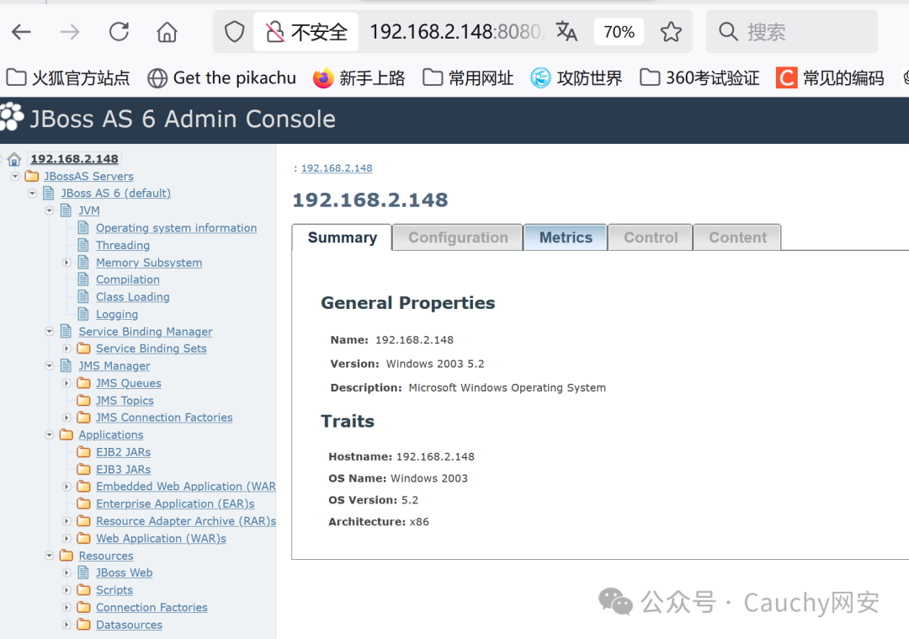Click the Connection Factories folder icon
Screen dimensions: 909x639
[x=84, y=607]
